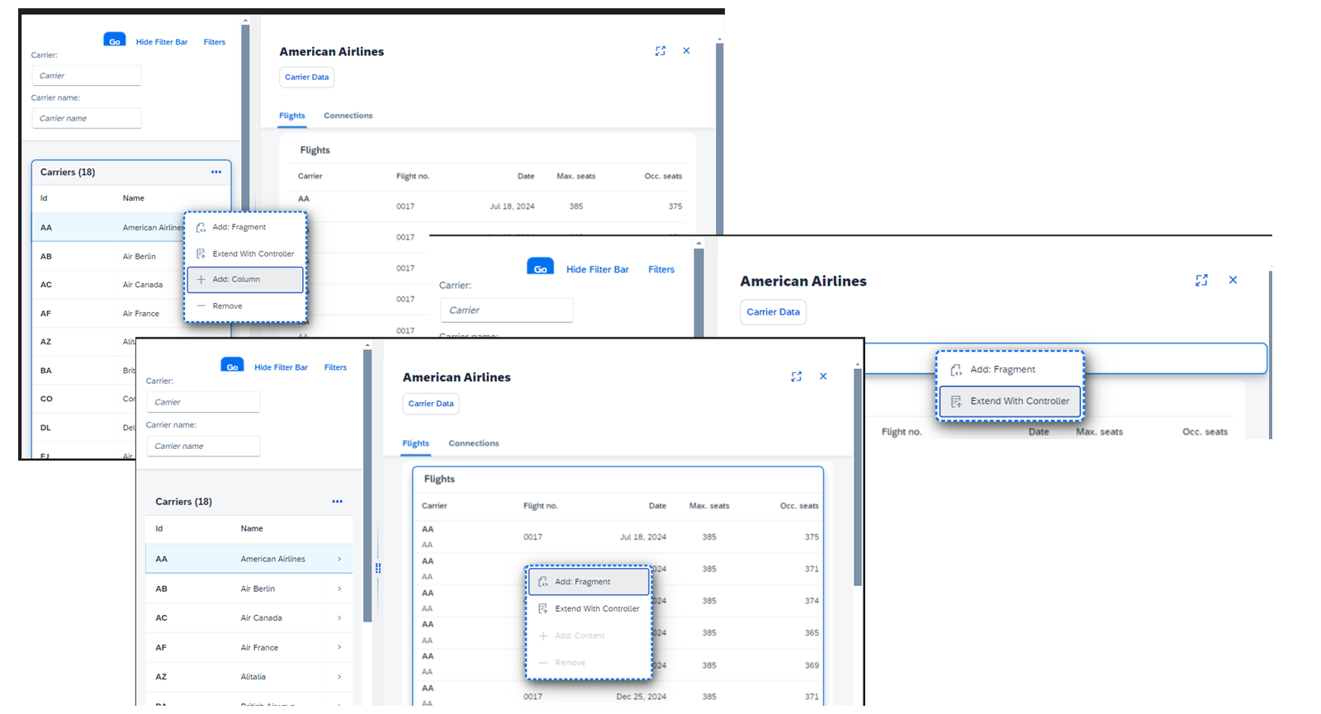Open Filters in bottom window
The image size is (1321, 714).
(336, 367)
